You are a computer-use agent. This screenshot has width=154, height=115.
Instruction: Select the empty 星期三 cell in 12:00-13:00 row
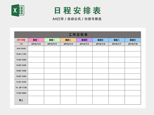[x=68, y=65]
